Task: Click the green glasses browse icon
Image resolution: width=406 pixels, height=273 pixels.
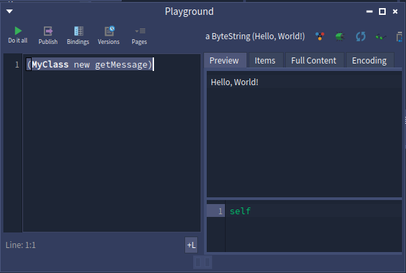Action: 380,35
